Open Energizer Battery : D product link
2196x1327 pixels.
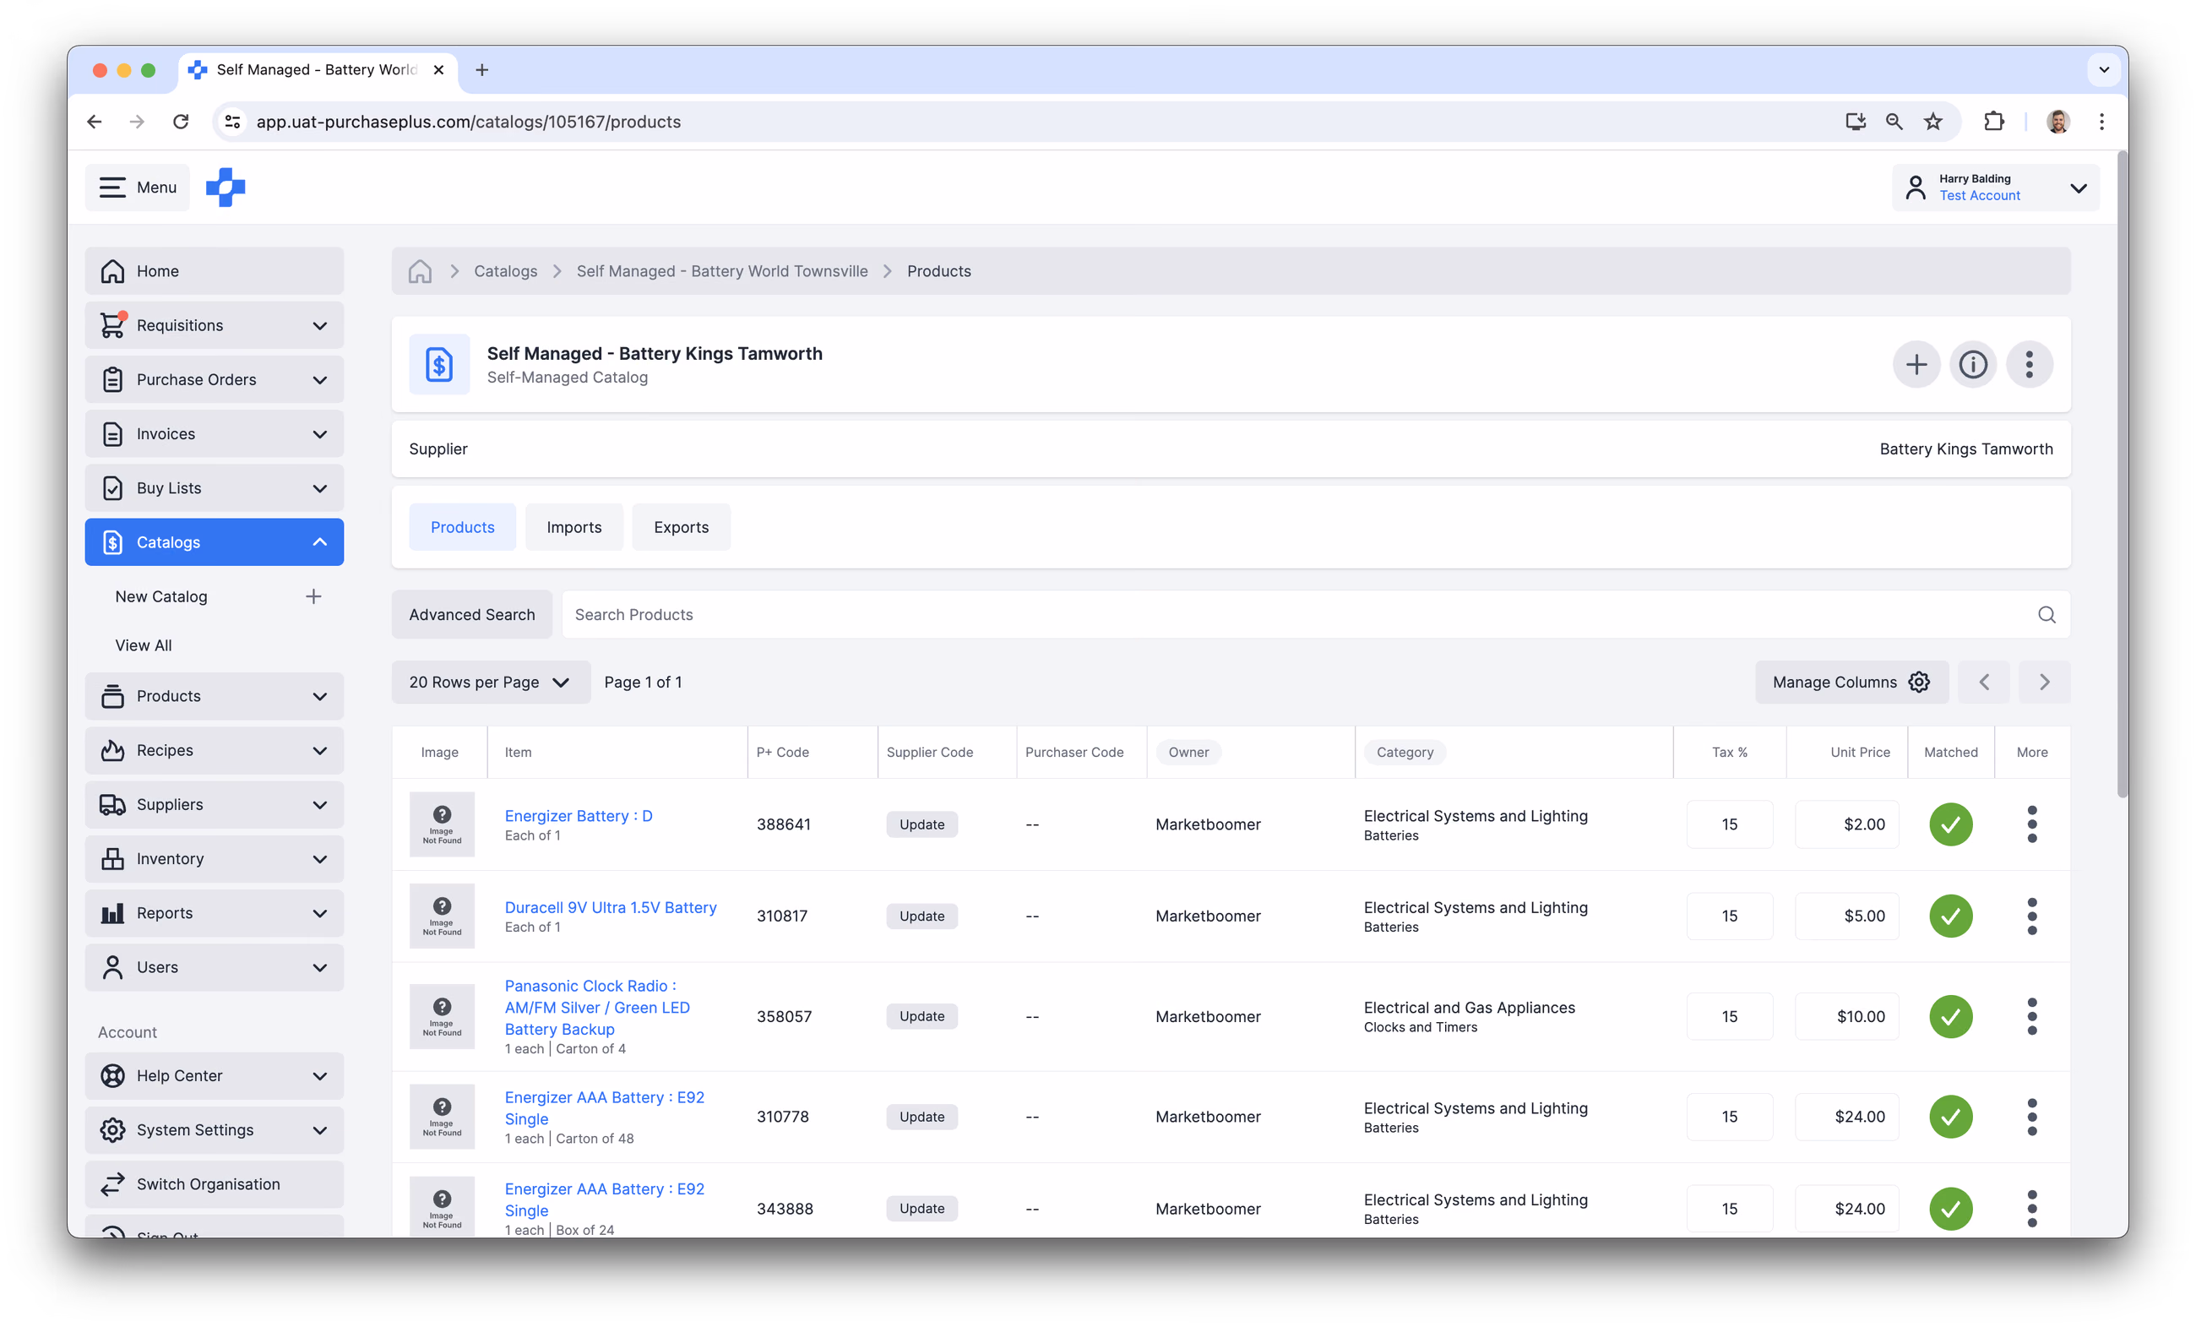pyautogui.click(x=579, y=815)
